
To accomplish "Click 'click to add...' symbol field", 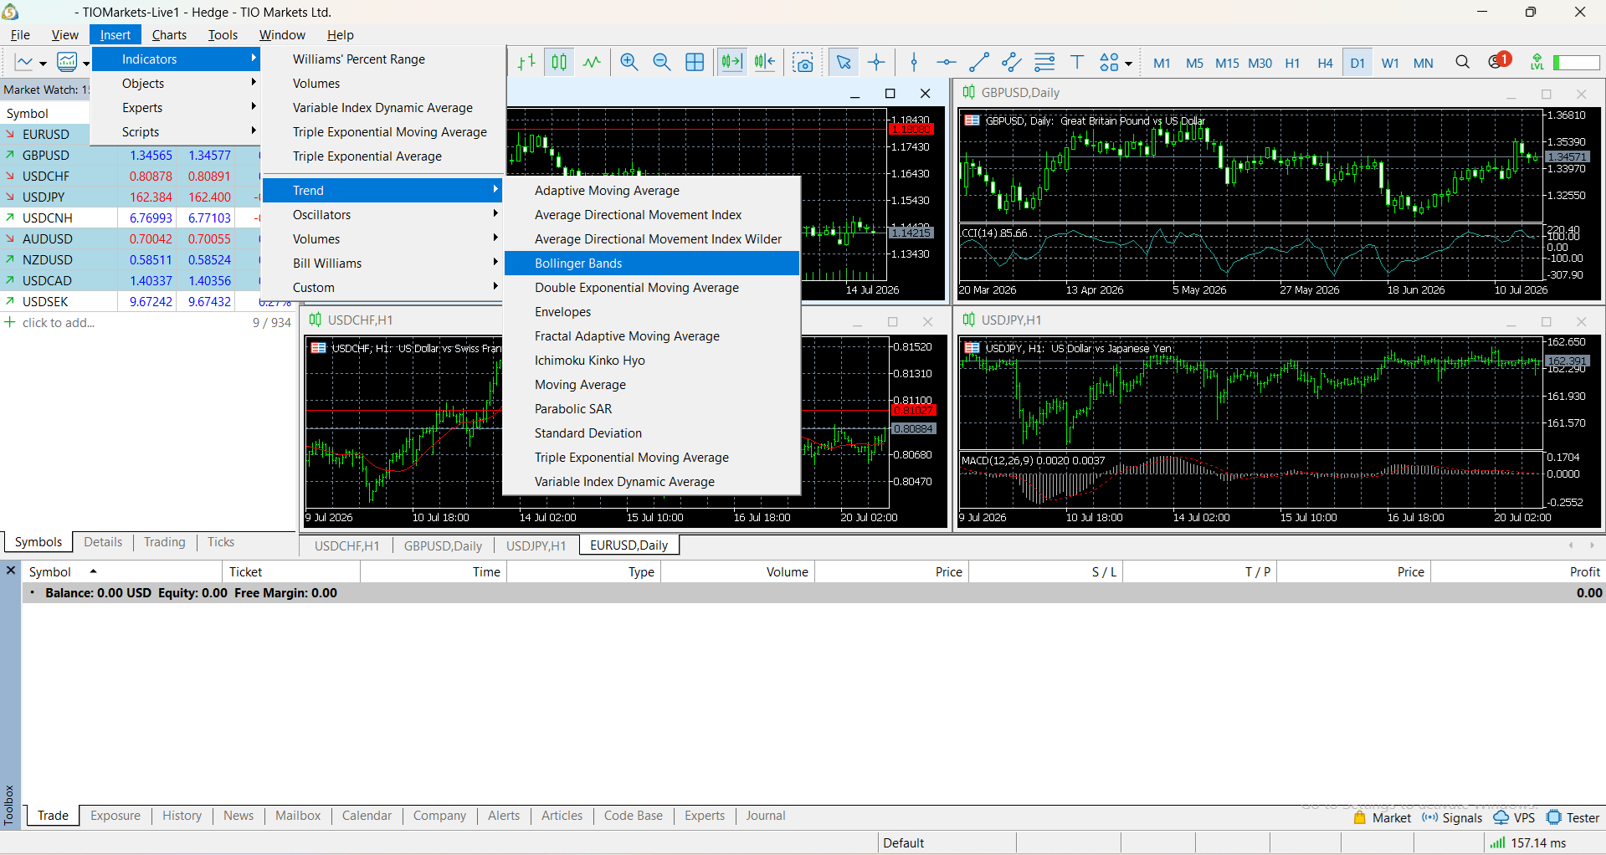I will (59, 323).
